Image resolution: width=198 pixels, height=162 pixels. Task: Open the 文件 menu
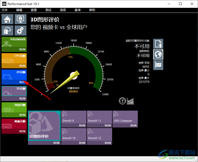(x=5, y=10)
